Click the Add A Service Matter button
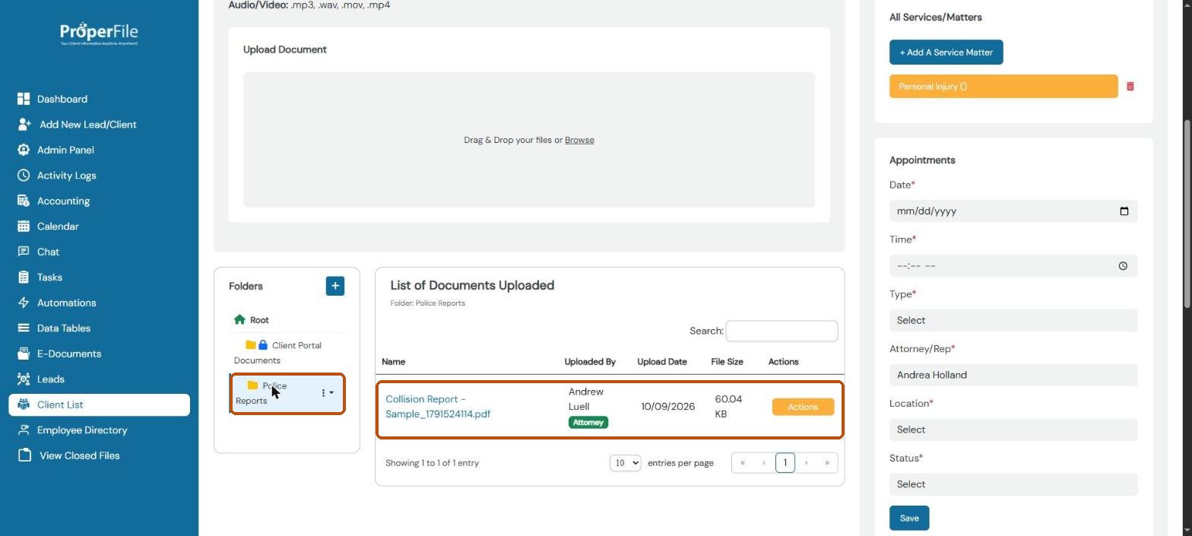The height and width of the screenshot is (536, 1192). click(x=946, y=52)
